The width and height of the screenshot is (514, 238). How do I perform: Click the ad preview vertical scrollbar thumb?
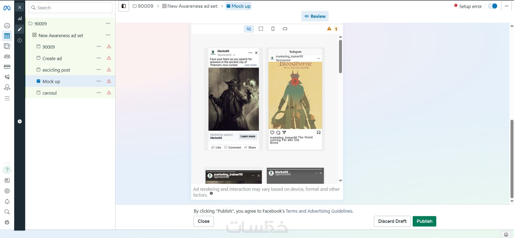[340, 56]
